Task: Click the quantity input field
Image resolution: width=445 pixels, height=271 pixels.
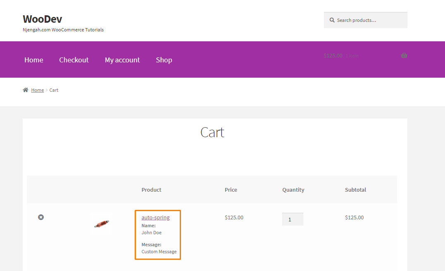Action: [x=293, y=219]
